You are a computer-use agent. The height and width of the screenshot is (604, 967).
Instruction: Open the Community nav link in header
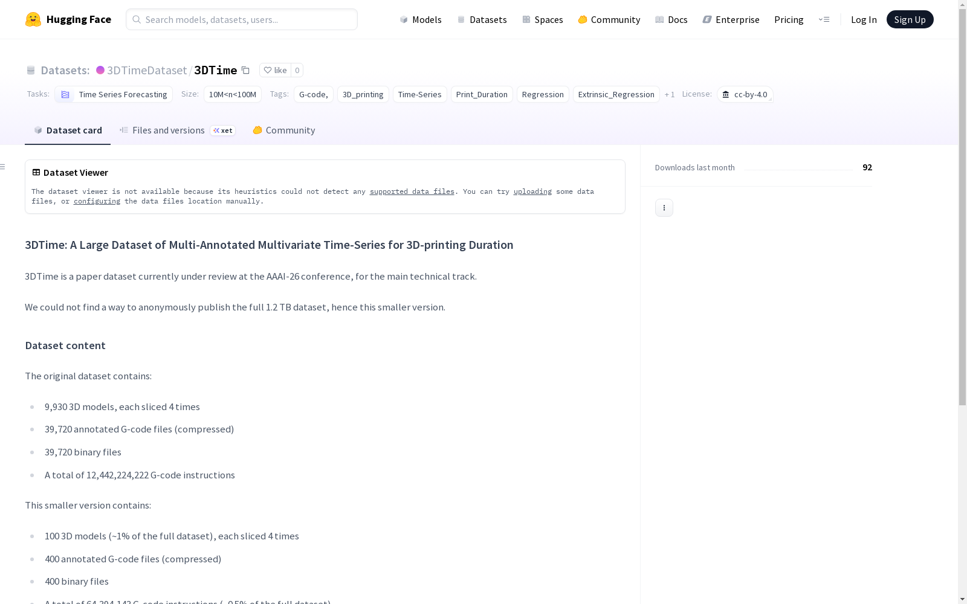coord(609,19)
